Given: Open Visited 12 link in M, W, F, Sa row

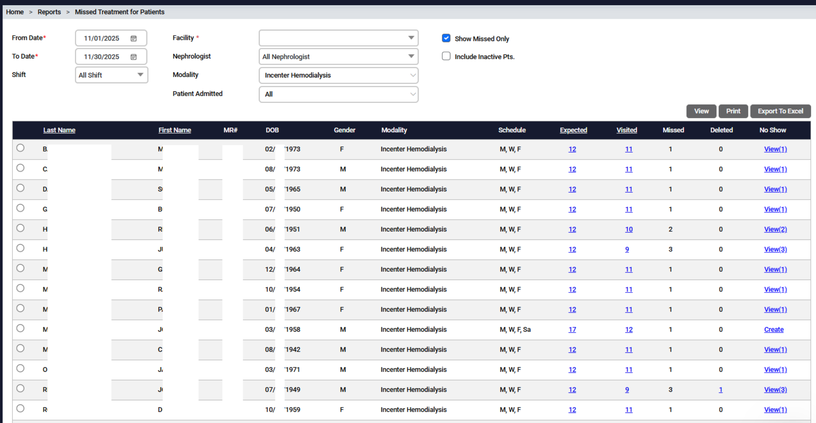Looking at the screenshot, I should point(629,330).
